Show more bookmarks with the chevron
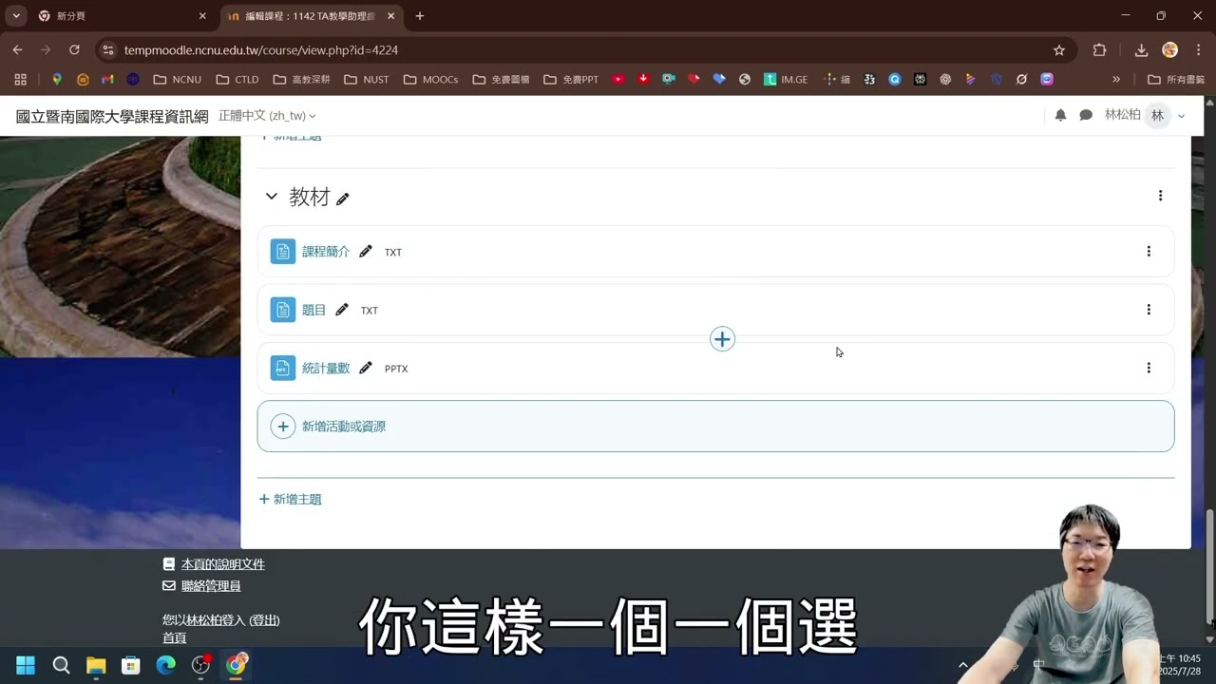The width and height of the screenshot is (1216, 684). (1116, 80)
